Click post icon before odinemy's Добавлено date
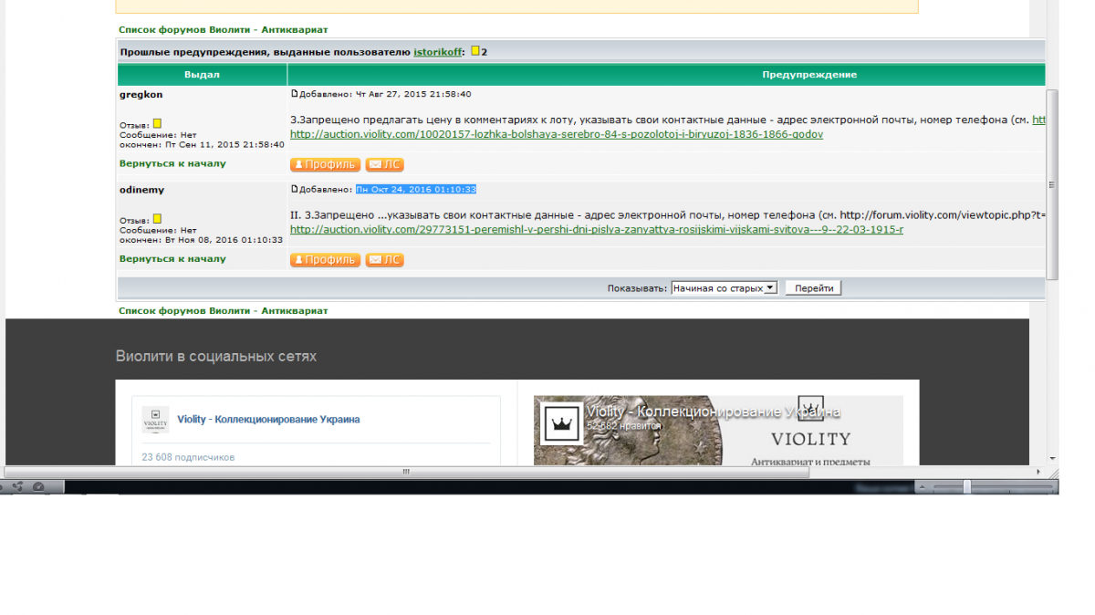 click(295, 189)
